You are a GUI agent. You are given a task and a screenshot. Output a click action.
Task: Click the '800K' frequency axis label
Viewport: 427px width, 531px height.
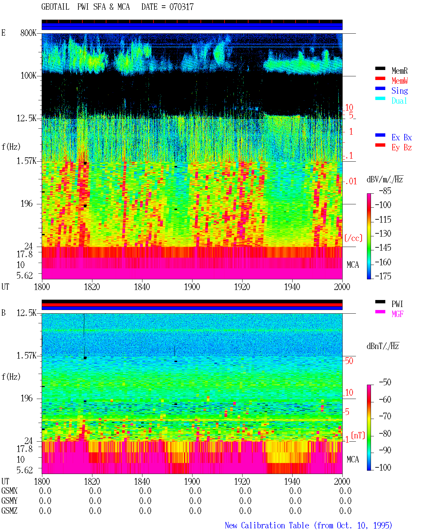click(x=28, y=33)
